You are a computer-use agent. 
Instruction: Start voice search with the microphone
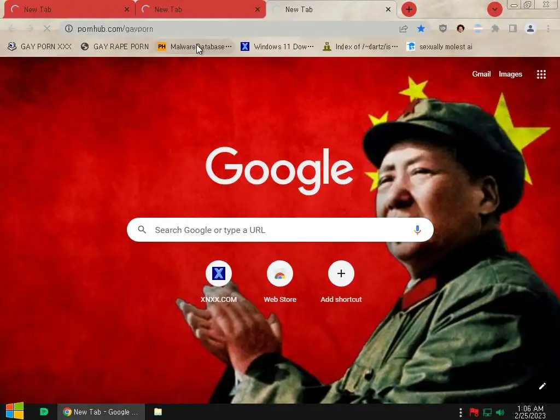(x=417, y=230)
